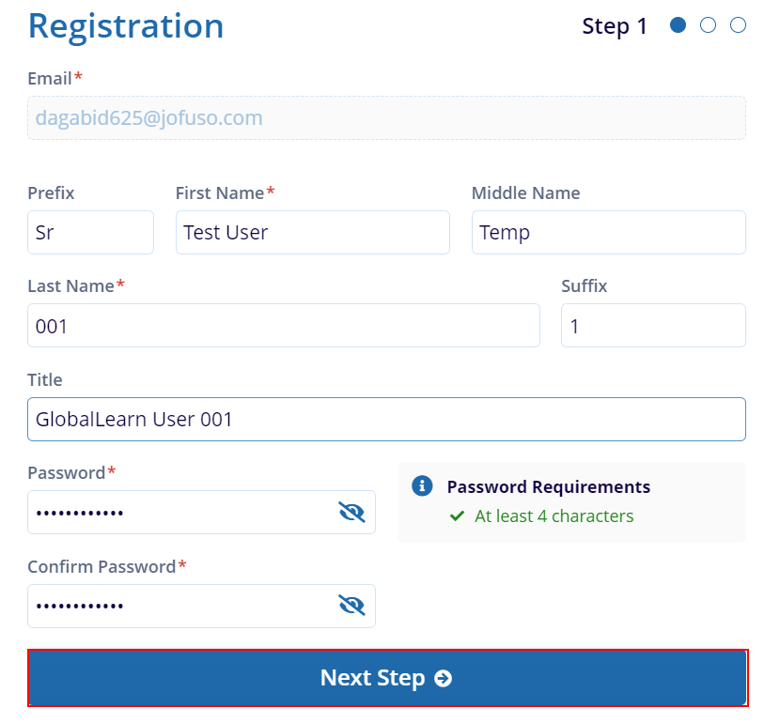The image size is (780, 723).
Task: Select the first filled step indicator dot
Action: click(x=678, y=24)
